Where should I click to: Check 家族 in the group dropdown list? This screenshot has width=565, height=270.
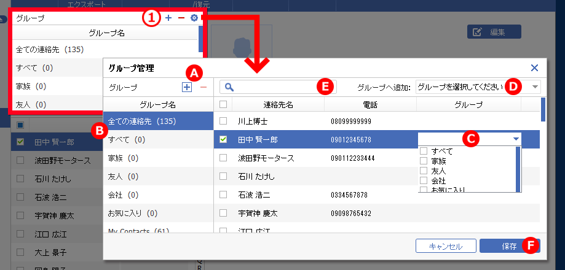click(424, 160)
